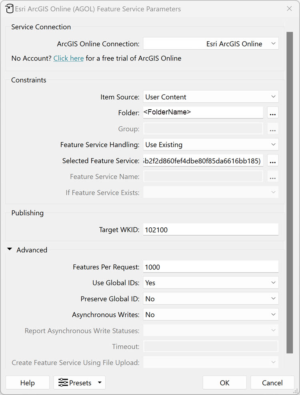Click the Presets sliders icon
This screenshot has height=395, width=300.
(63, 383)
